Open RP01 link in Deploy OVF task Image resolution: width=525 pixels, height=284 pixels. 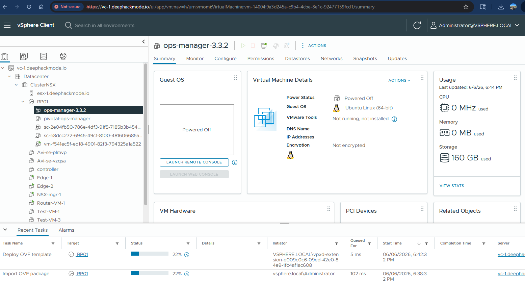82,255
